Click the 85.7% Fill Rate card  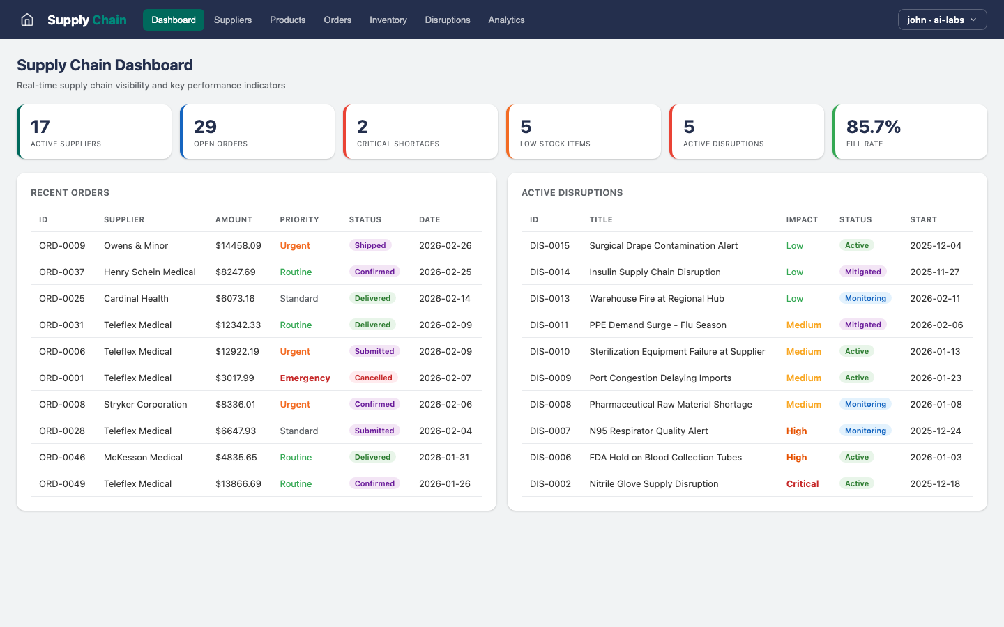click(909, 131)
